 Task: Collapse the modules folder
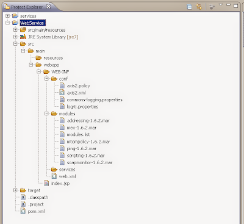pyautogui.click(x=46, y=114)
